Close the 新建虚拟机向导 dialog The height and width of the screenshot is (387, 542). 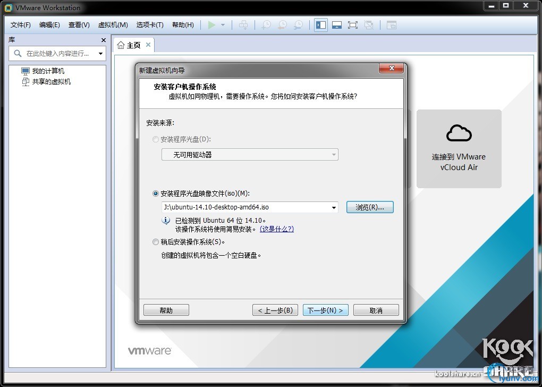click(x=391, y=68)
